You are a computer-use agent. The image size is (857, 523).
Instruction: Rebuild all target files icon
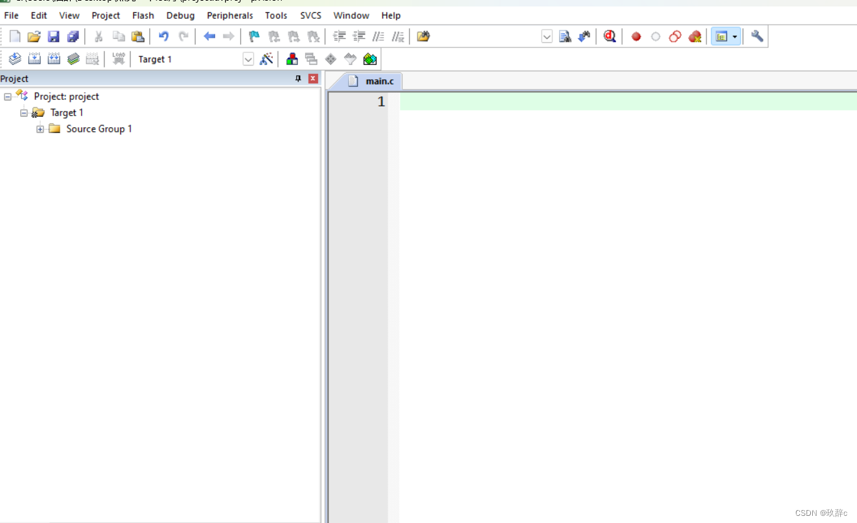point(54,59)
